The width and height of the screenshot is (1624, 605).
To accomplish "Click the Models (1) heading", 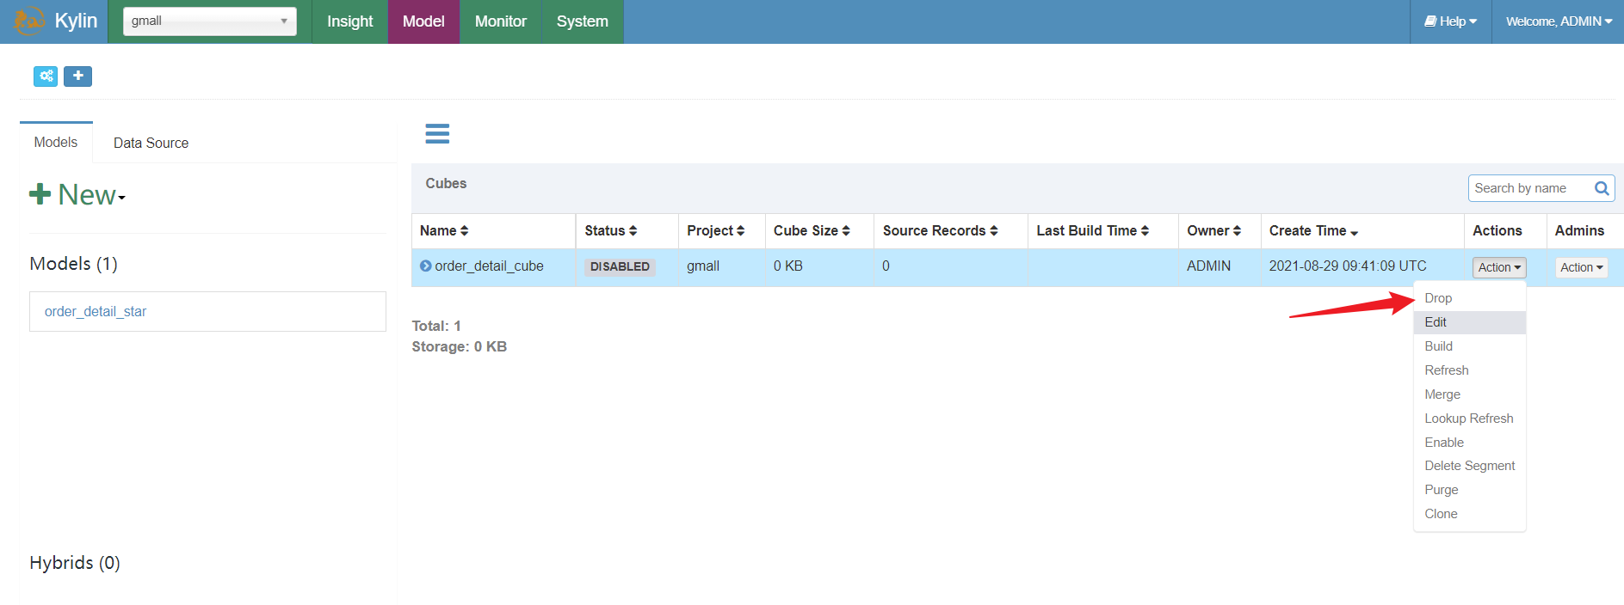I will (x=73, y=264).
